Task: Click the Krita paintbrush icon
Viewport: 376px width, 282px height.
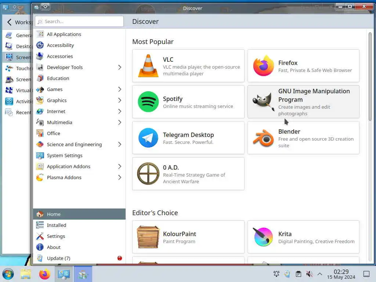Action: [x=263, y=237]
